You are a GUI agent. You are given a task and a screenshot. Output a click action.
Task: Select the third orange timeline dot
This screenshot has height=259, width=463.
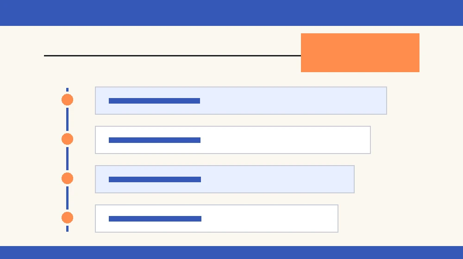(67, 178)
